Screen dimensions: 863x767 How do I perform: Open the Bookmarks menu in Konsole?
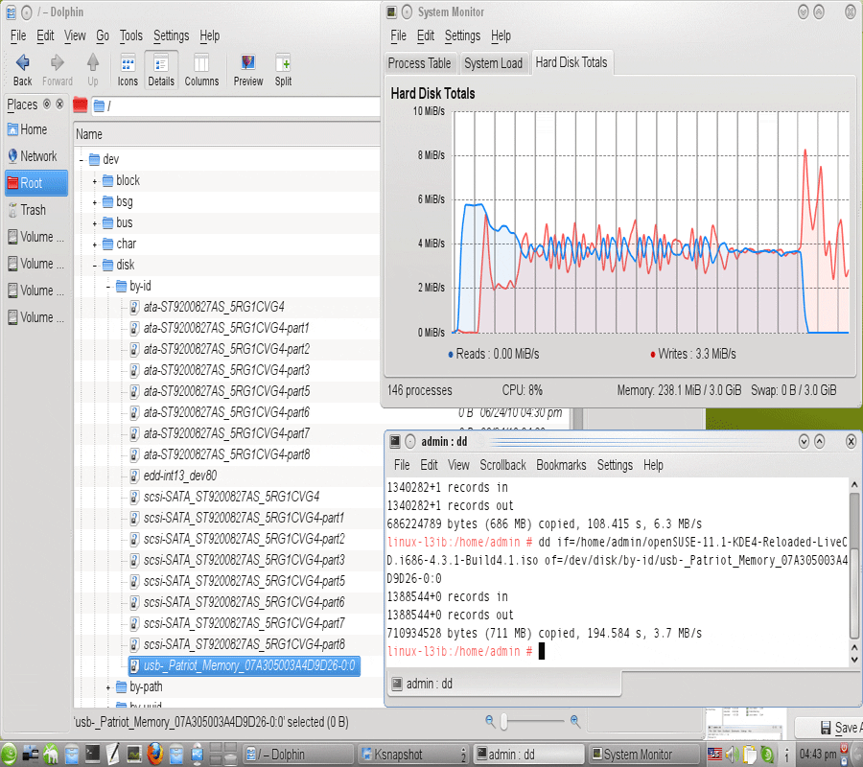tap(561, 466)
